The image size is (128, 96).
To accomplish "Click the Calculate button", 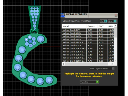I will [x=89, y=82].
